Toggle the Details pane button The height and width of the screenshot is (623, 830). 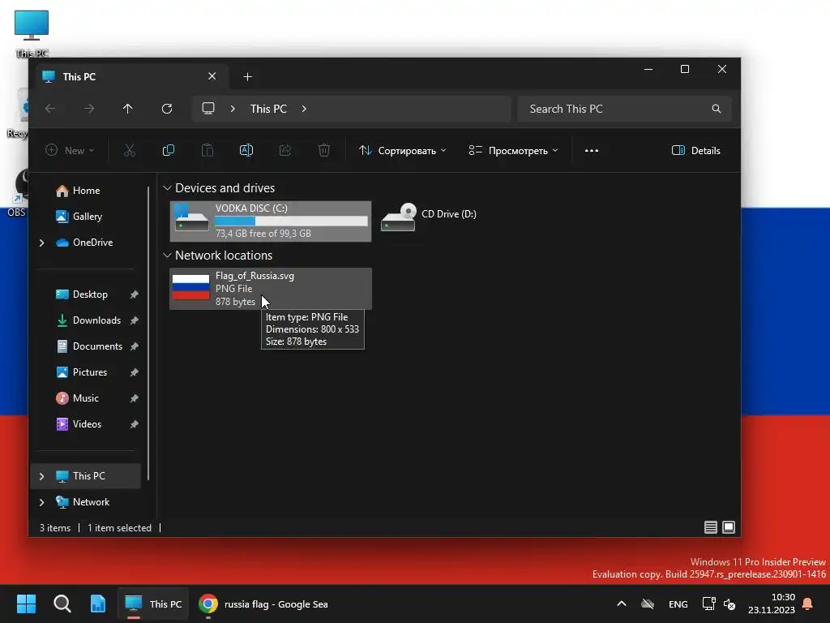pos(695,150)
